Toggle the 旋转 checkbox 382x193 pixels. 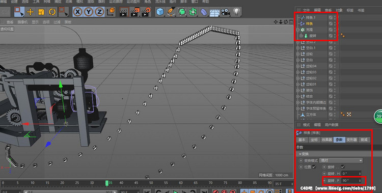point(343,167)
